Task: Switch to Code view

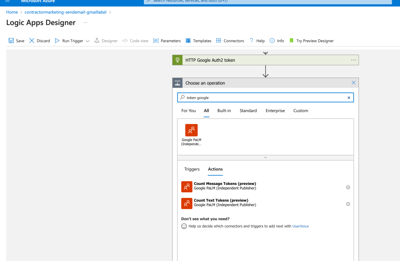Action: tap(135, 41)
